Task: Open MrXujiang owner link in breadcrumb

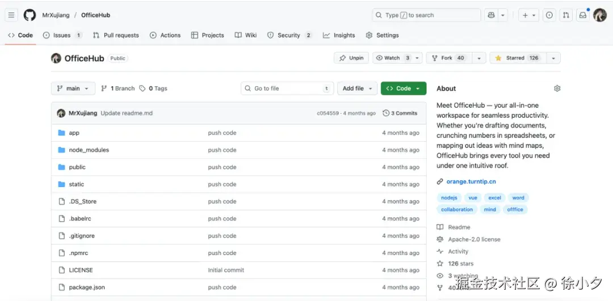Action: (56, 15)
